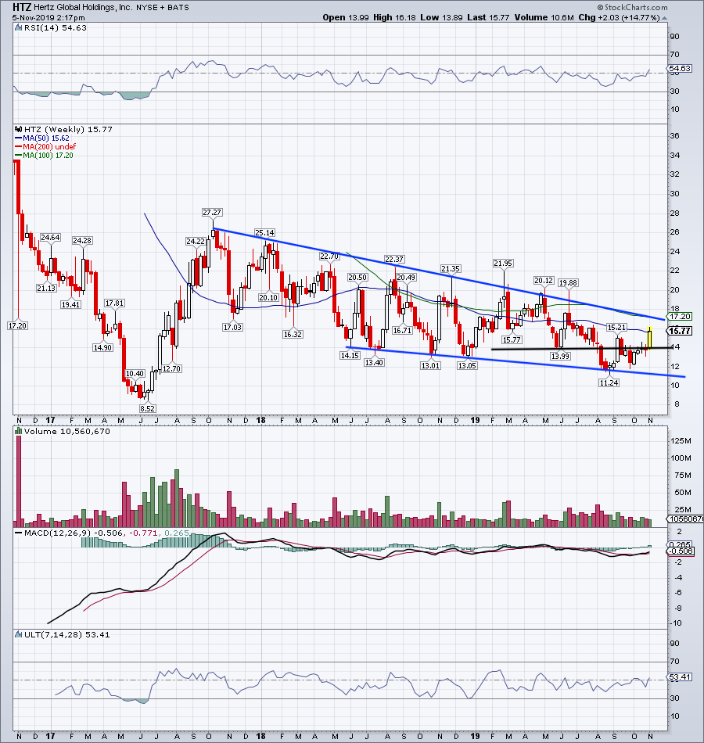Click the 15.21 price annotation
The image size is (704, 743).
616,328
